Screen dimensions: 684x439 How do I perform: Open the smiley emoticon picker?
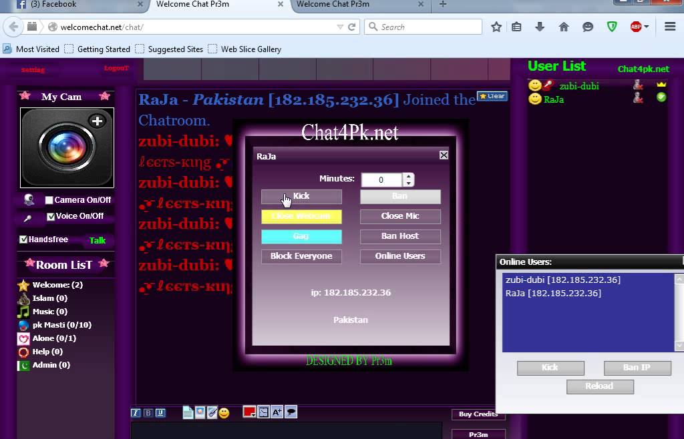tap(224, 413)
